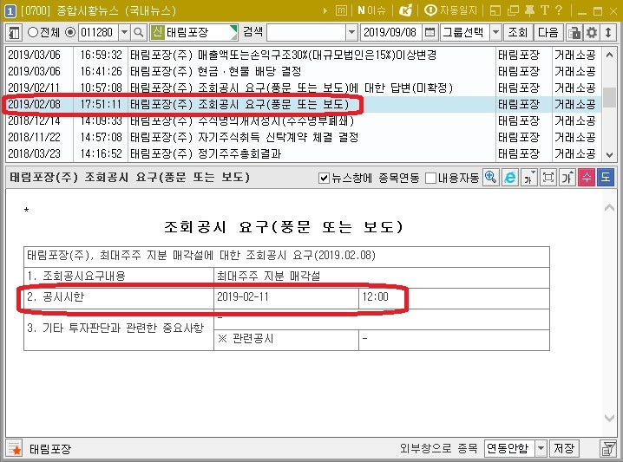Click the panel toggle icon left of the 전체 radio
The height and width of the screenshot is (462, 623).
click(14, 32)
